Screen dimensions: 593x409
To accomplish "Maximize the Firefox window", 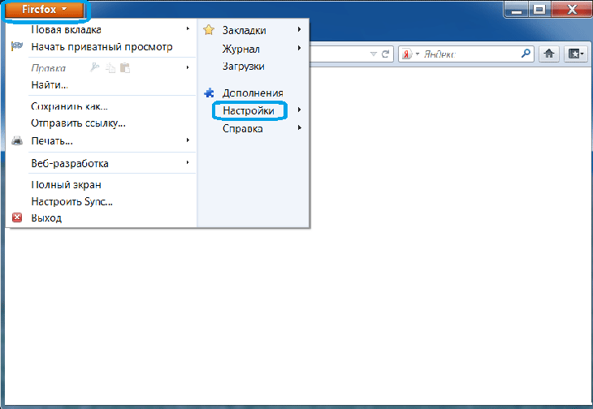I will pyautogui.click(x=539, y=10).
